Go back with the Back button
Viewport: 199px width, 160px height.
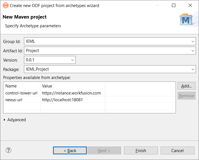click(70, 150)
